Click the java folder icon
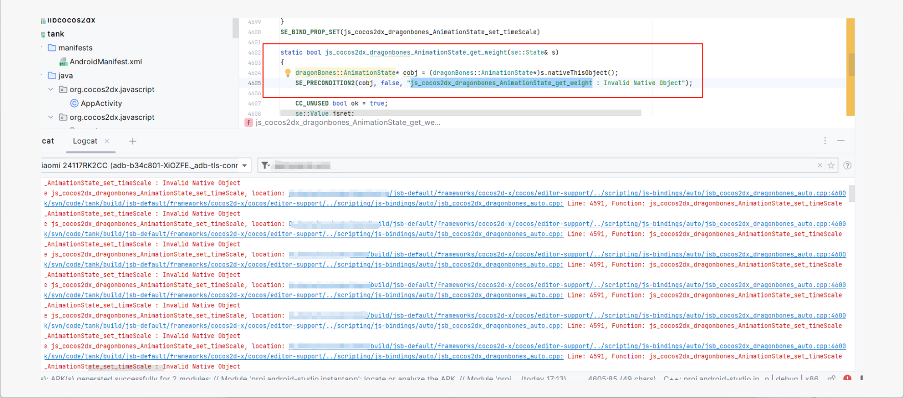This screenshot has height=398, width=904. point(52,75)
